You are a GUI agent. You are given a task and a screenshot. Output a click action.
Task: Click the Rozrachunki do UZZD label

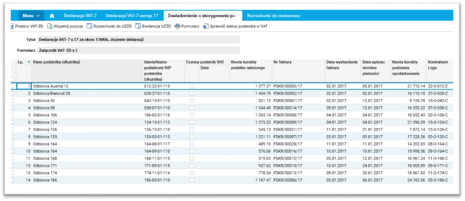coord(112,26)
